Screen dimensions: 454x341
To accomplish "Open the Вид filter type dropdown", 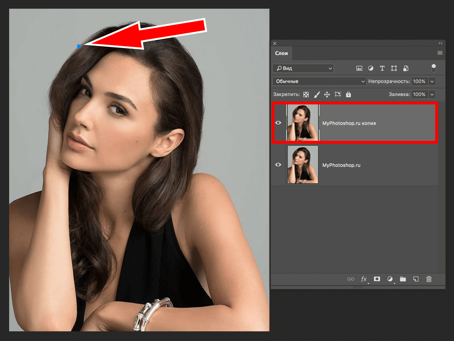I will (303, 68).
